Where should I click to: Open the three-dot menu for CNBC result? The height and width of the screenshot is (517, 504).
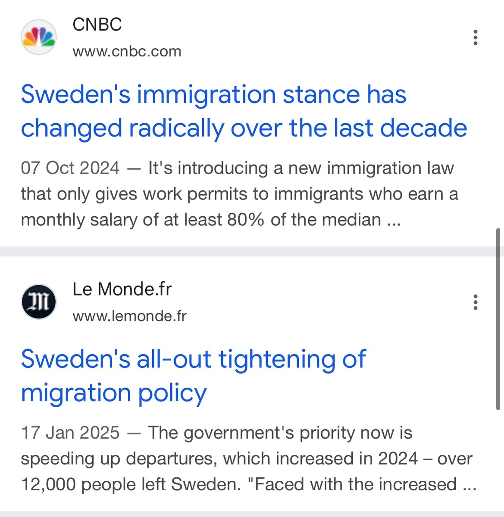(475, 37)
